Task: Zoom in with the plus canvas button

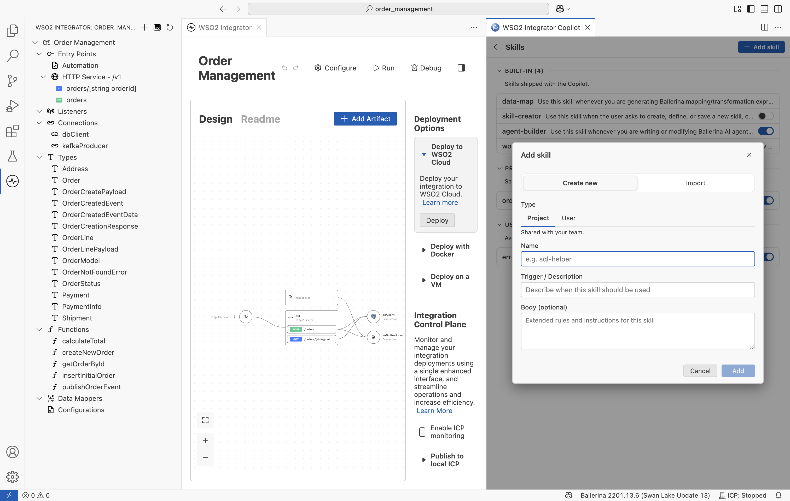Action: (x=205, y=441)
